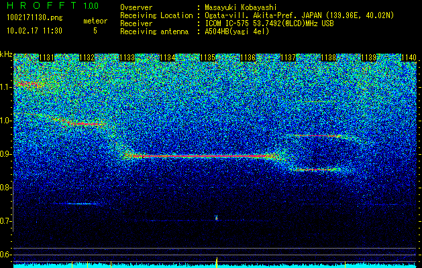Click the upper red echo trace under 1138
This screenshot has height=268, width=422.
(x=317, y=136)
